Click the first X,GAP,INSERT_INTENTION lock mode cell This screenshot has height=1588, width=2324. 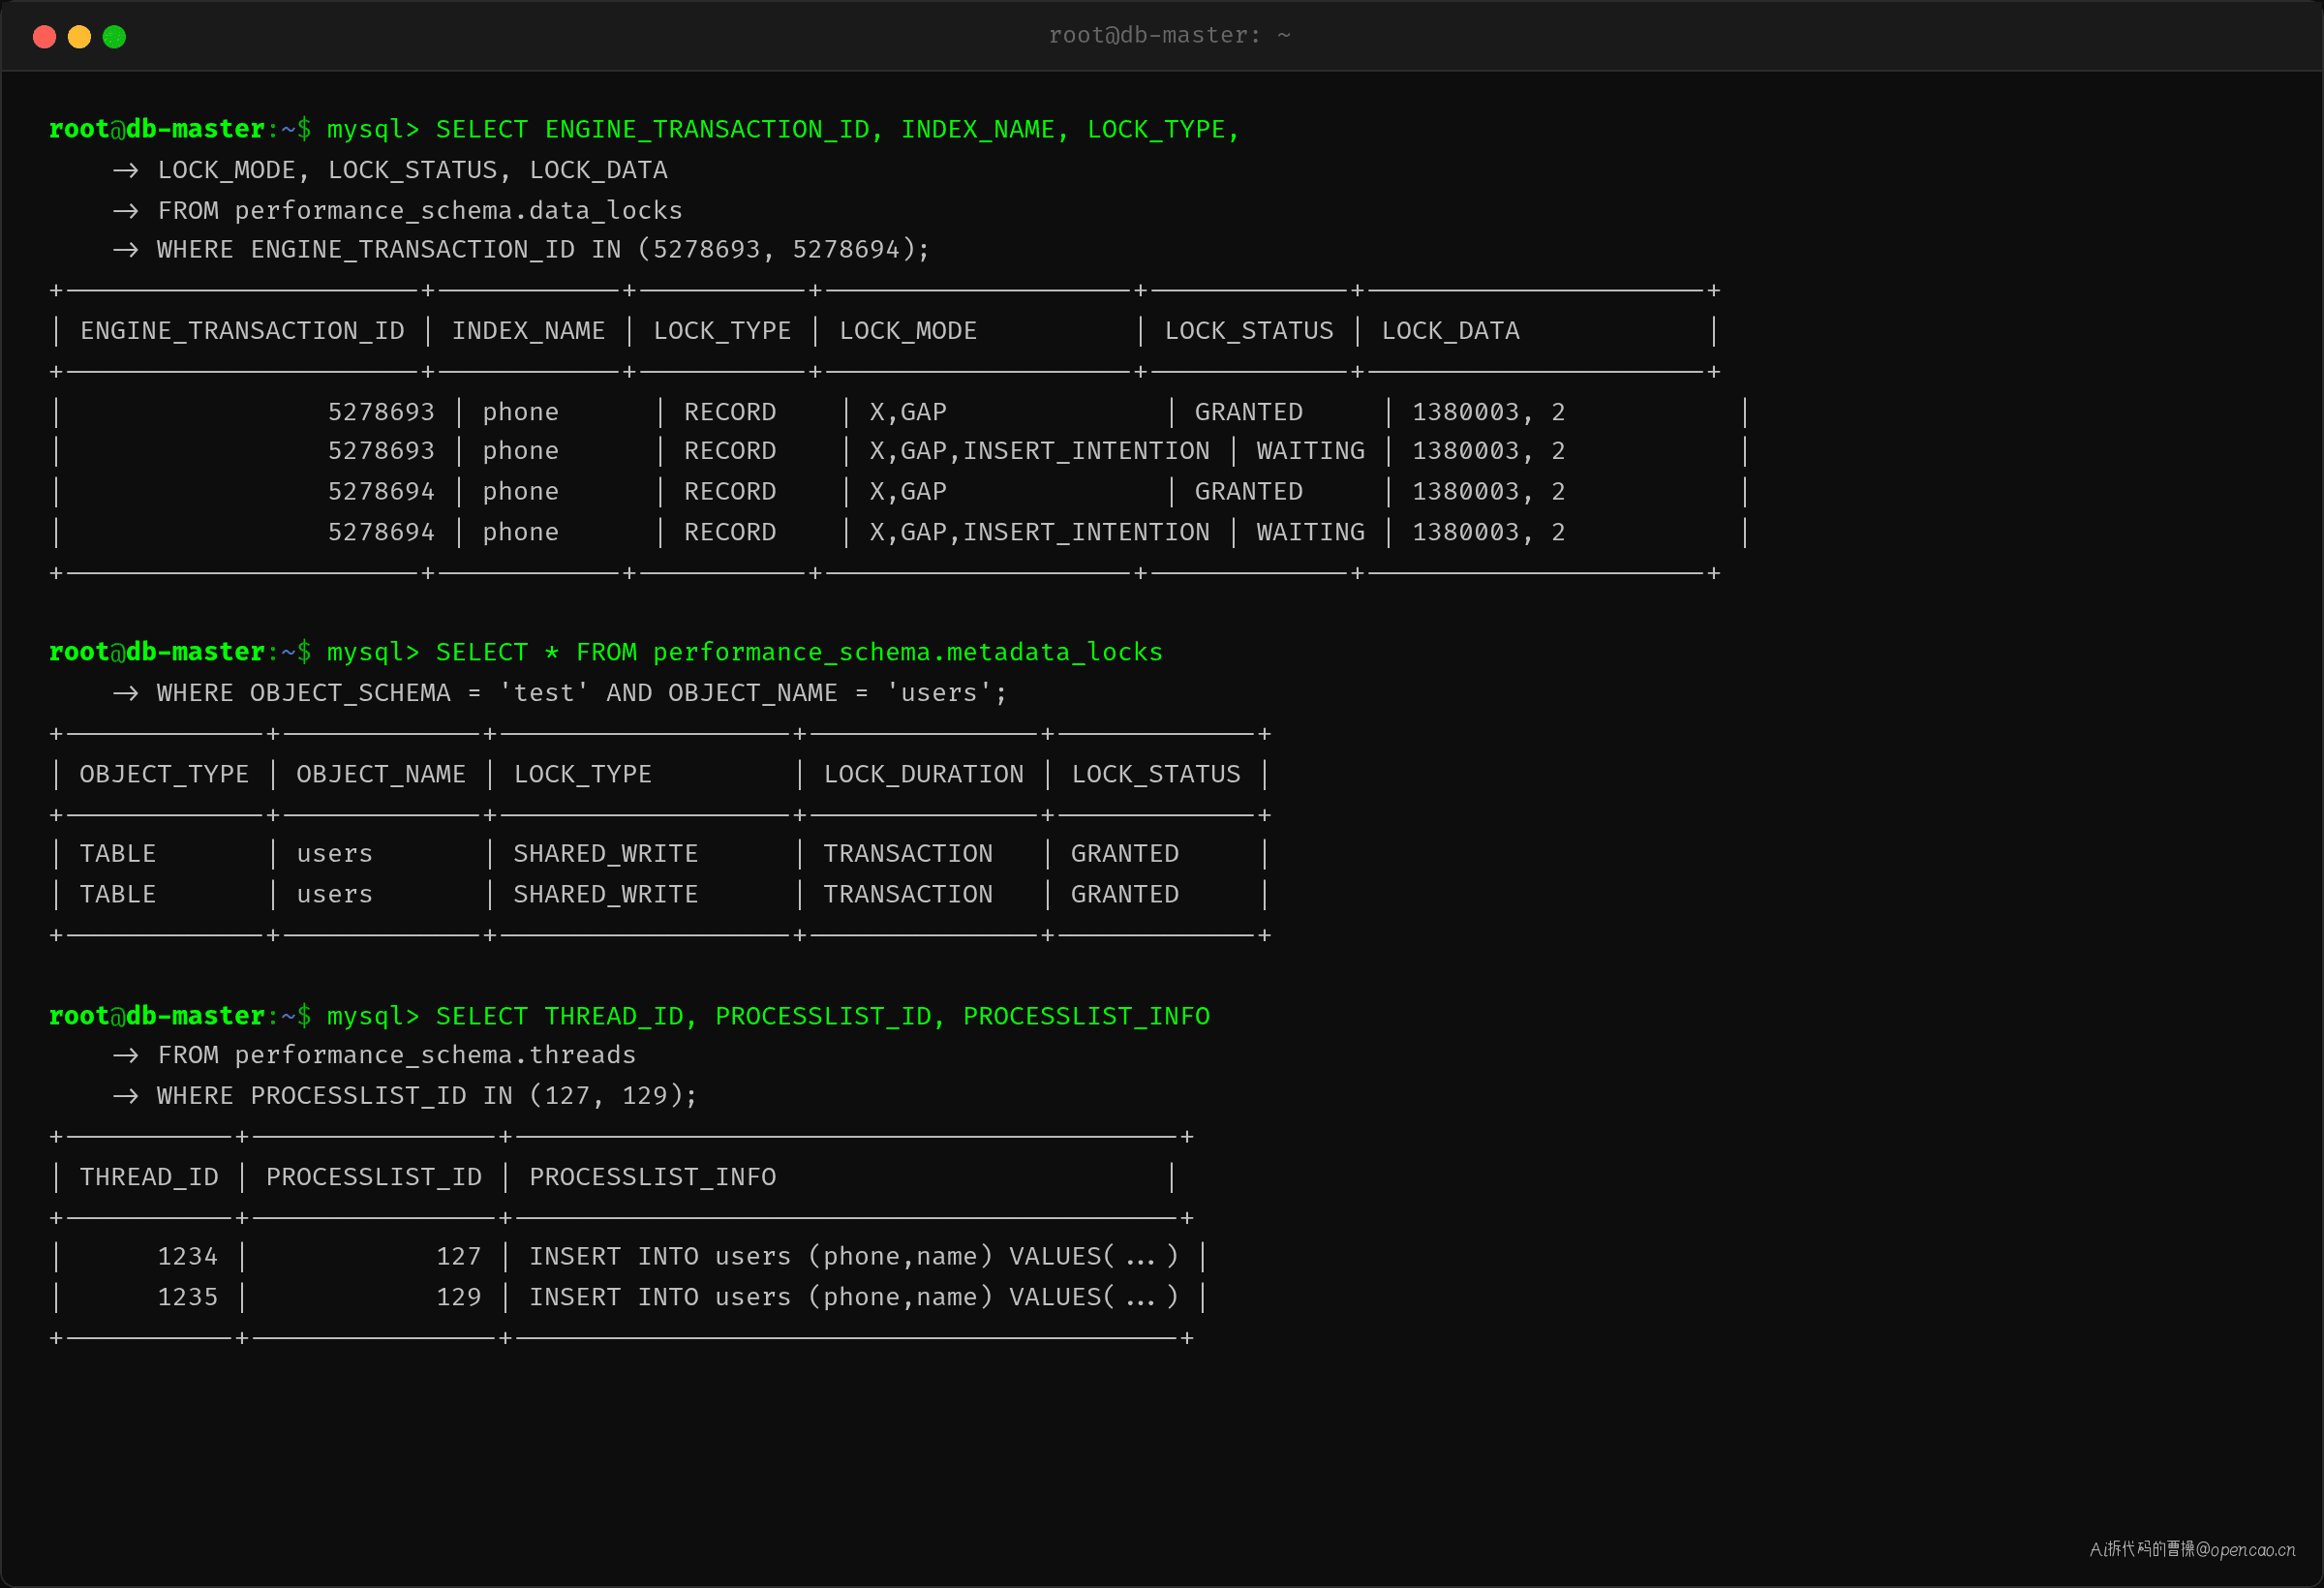1039,451
